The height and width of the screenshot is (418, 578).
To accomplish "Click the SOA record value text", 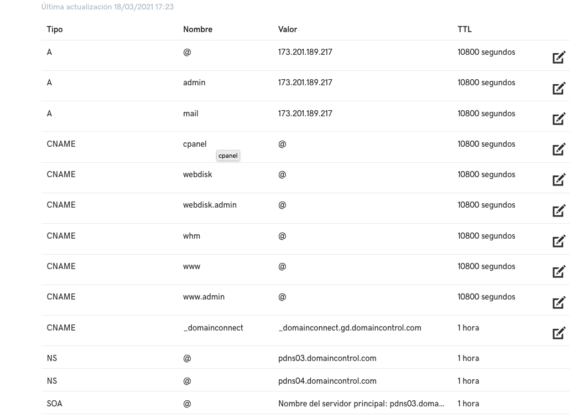I will point(361,404).
